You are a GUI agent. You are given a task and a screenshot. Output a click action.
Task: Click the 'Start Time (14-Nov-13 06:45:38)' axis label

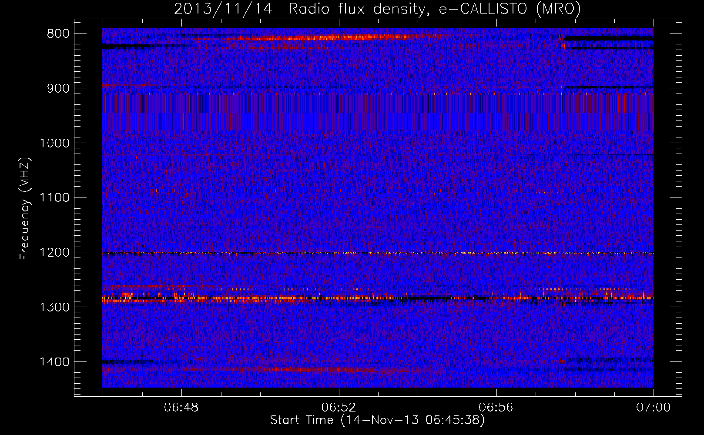pyautogui.click(x=377, y=420)
